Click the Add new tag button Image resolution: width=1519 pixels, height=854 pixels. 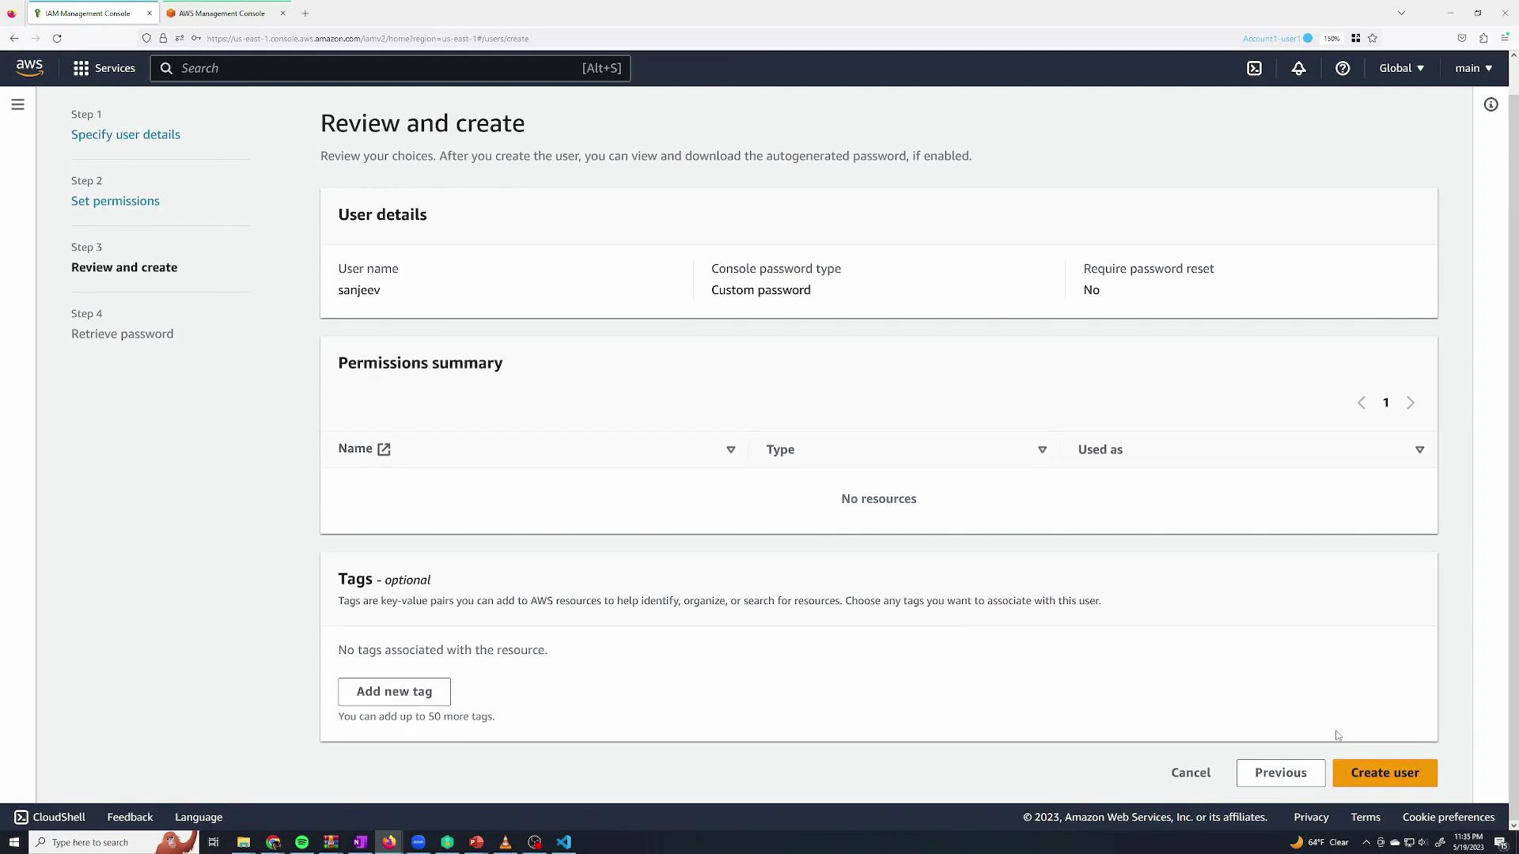click(394, 691)
